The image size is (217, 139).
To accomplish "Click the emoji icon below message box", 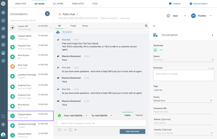I will coord(59,130).
